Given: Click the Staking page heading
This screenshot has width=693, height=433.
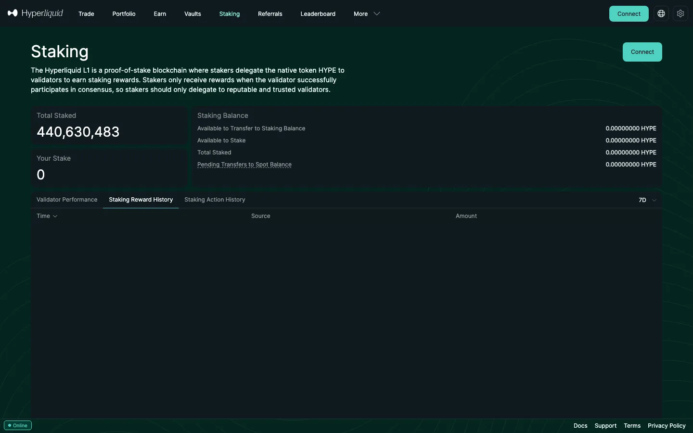Looking at the screenshot, I should [x=60, y=51].
